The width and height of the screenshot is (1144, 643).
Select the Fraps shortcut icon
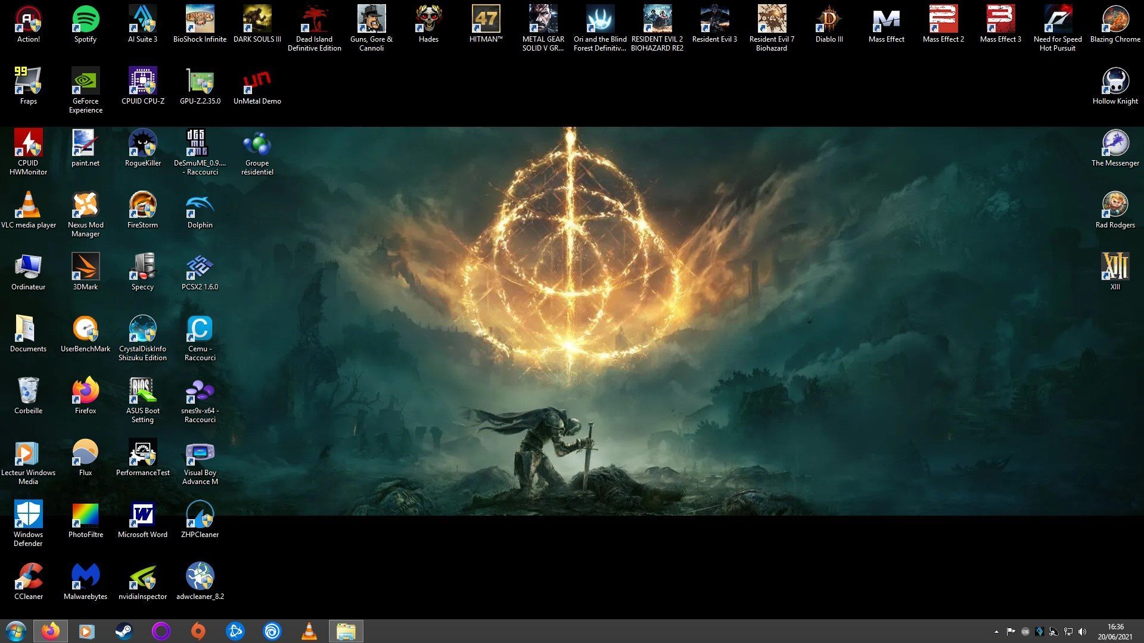pos(28,86)
